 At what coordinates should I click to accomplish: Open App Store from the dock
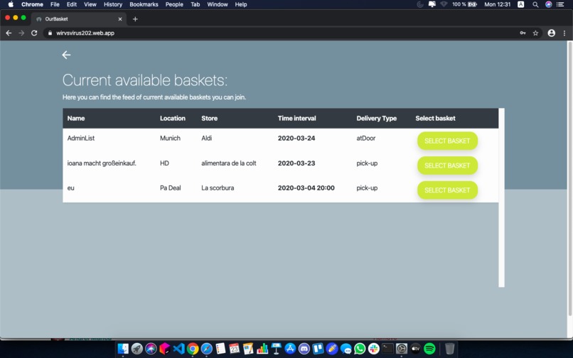point(290,349)
